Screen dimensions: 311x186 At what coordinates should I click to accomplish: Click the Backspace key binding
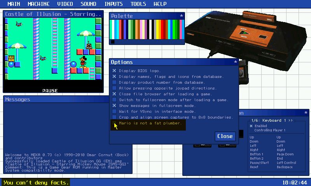285,167
